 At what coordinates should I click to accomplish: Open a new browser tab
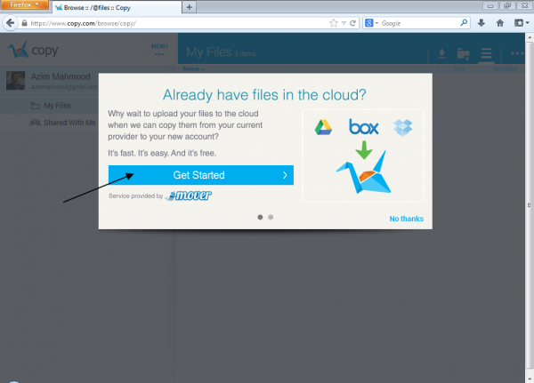pyautogui.click(x=189, y=7)
